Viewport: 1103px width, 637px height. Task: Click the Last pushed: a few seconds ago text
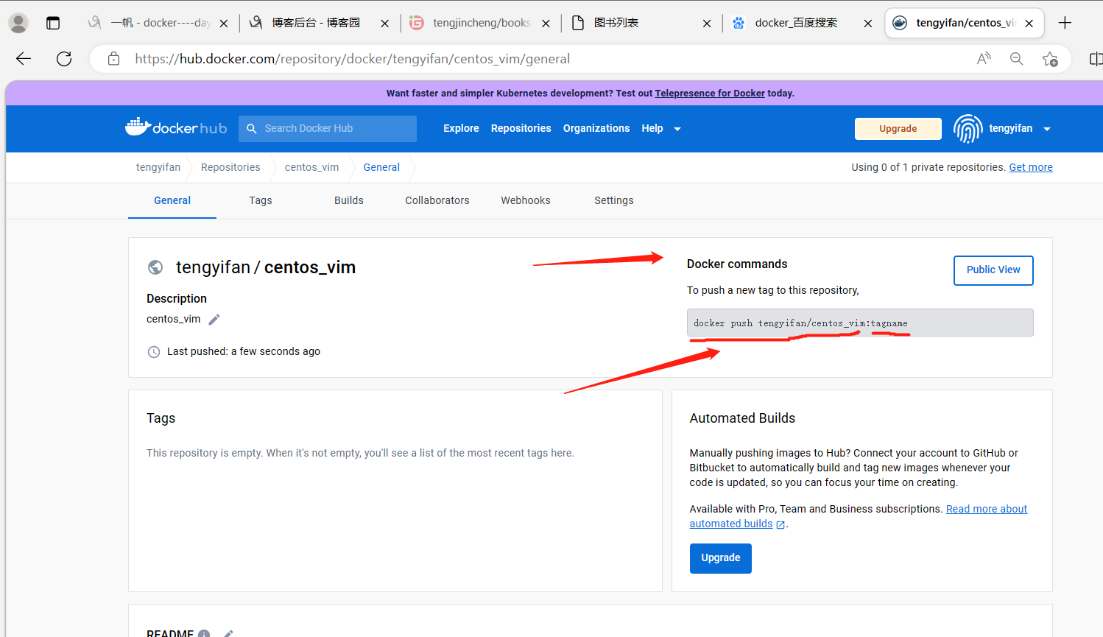pos(244,351)
